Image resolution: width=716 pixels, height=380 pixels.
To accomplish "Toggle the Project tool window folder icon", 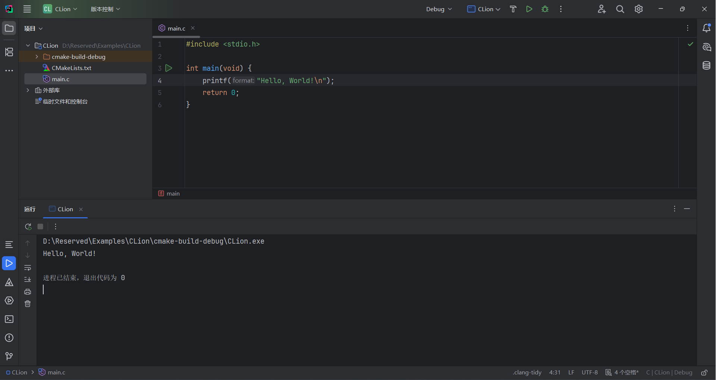I will click(x=9, y=28).
